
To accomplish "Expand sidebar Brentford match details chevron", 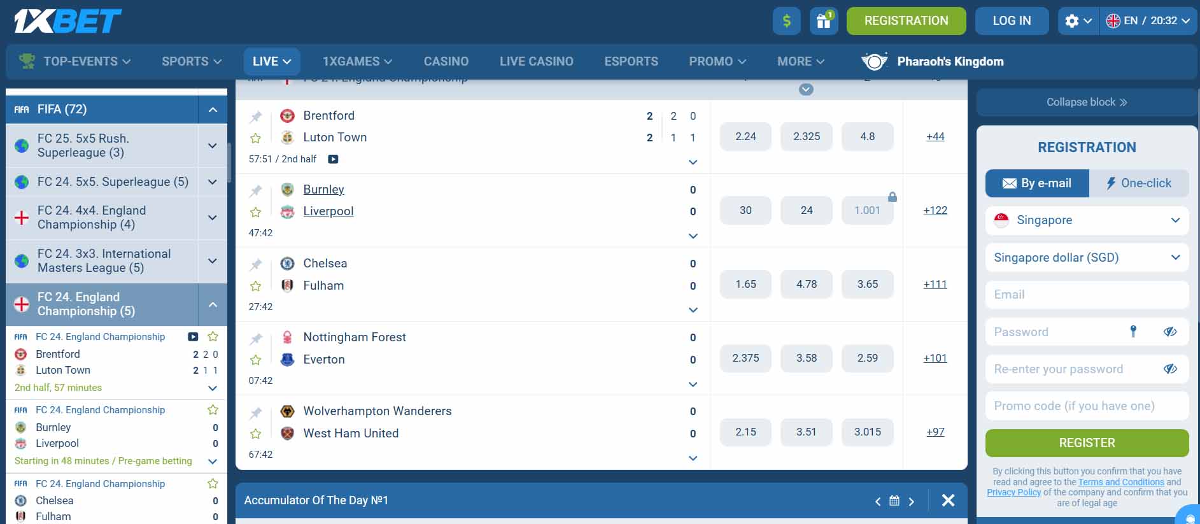I will [213, 388].
